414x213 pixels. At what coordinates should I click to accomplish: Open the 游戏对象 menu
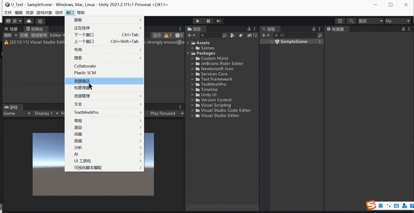[x=44, y=13]
